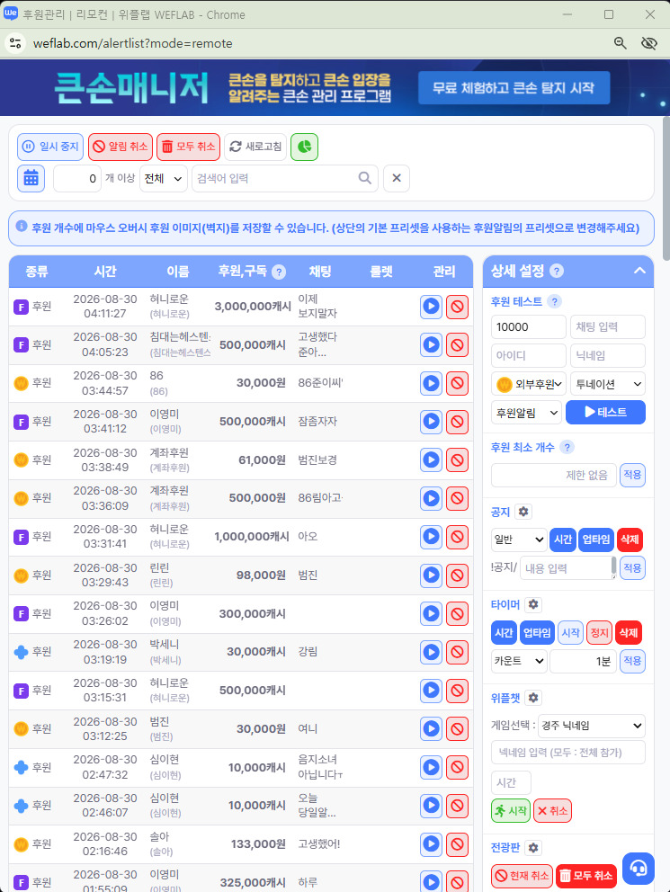Screen dimensions: 670x892
Task: Open help icon next to 후원,구독 header
Action: point(279,272)
